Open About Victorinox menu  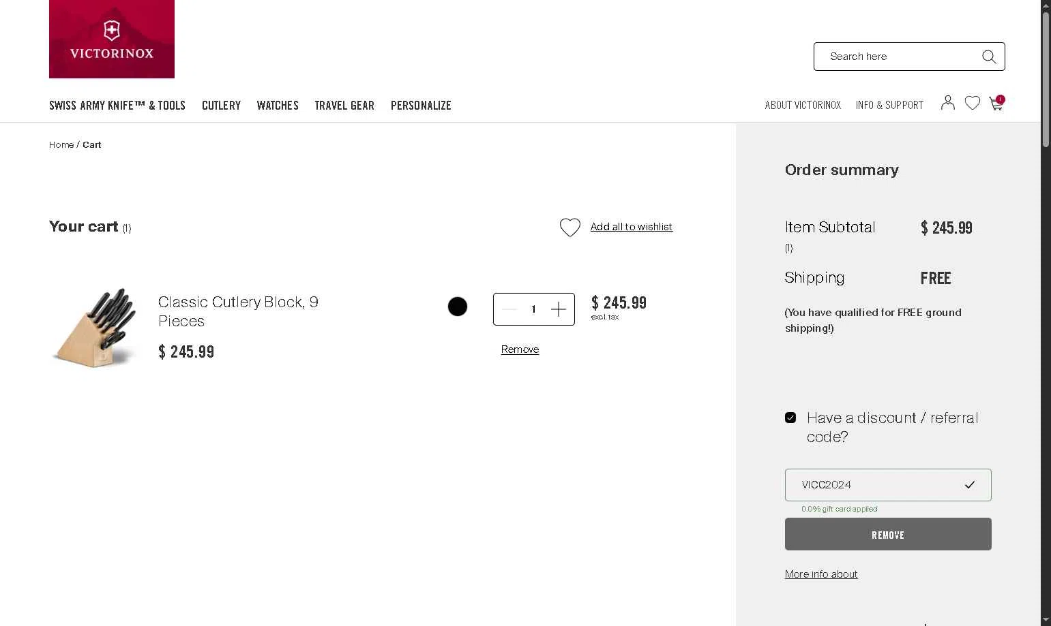803,105
